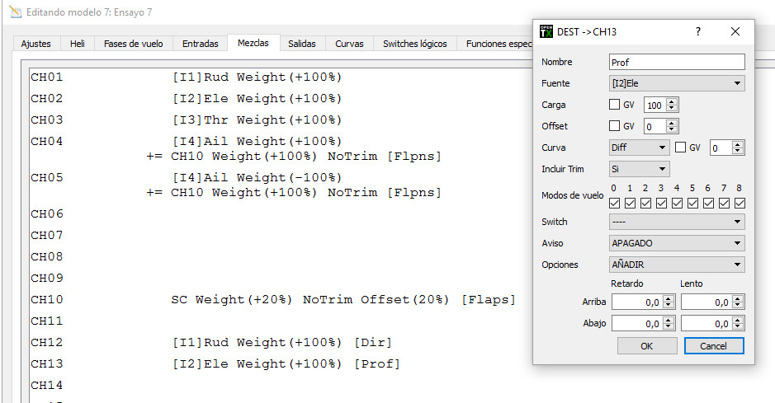Open the Opciones AÑADIR dropdown
The image size is (775, 403).
click(677, 265)
